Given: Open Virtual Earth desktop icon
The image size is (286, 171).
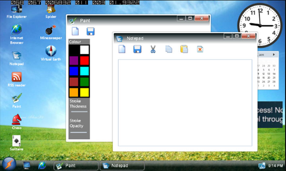Looking at the screenshot, I should [x=51, y=53].
